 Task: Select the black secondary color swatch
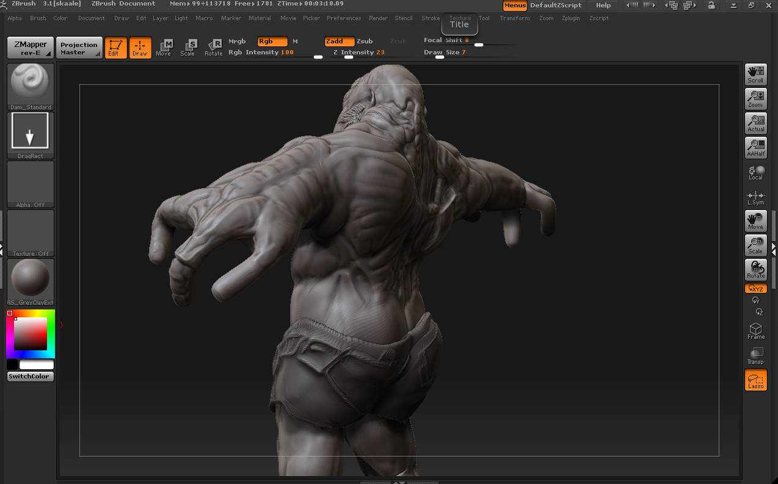(12, 364)
